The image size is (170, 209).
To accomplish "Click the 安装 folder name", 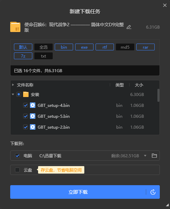I will (x=35, y=95).
